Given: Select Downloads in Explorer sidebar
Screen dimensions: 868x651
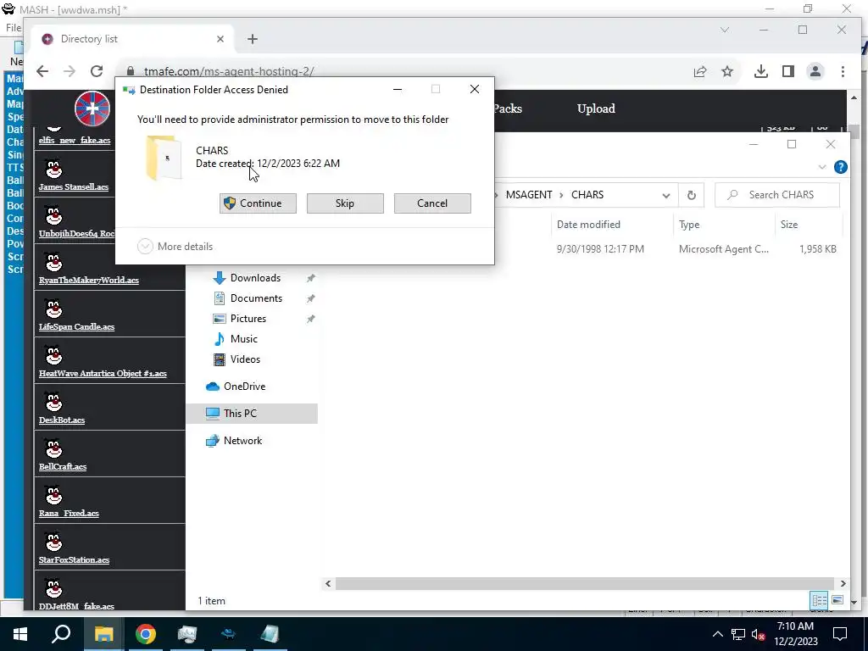Looking at the screenshot, I should click(x=255, y=278).
